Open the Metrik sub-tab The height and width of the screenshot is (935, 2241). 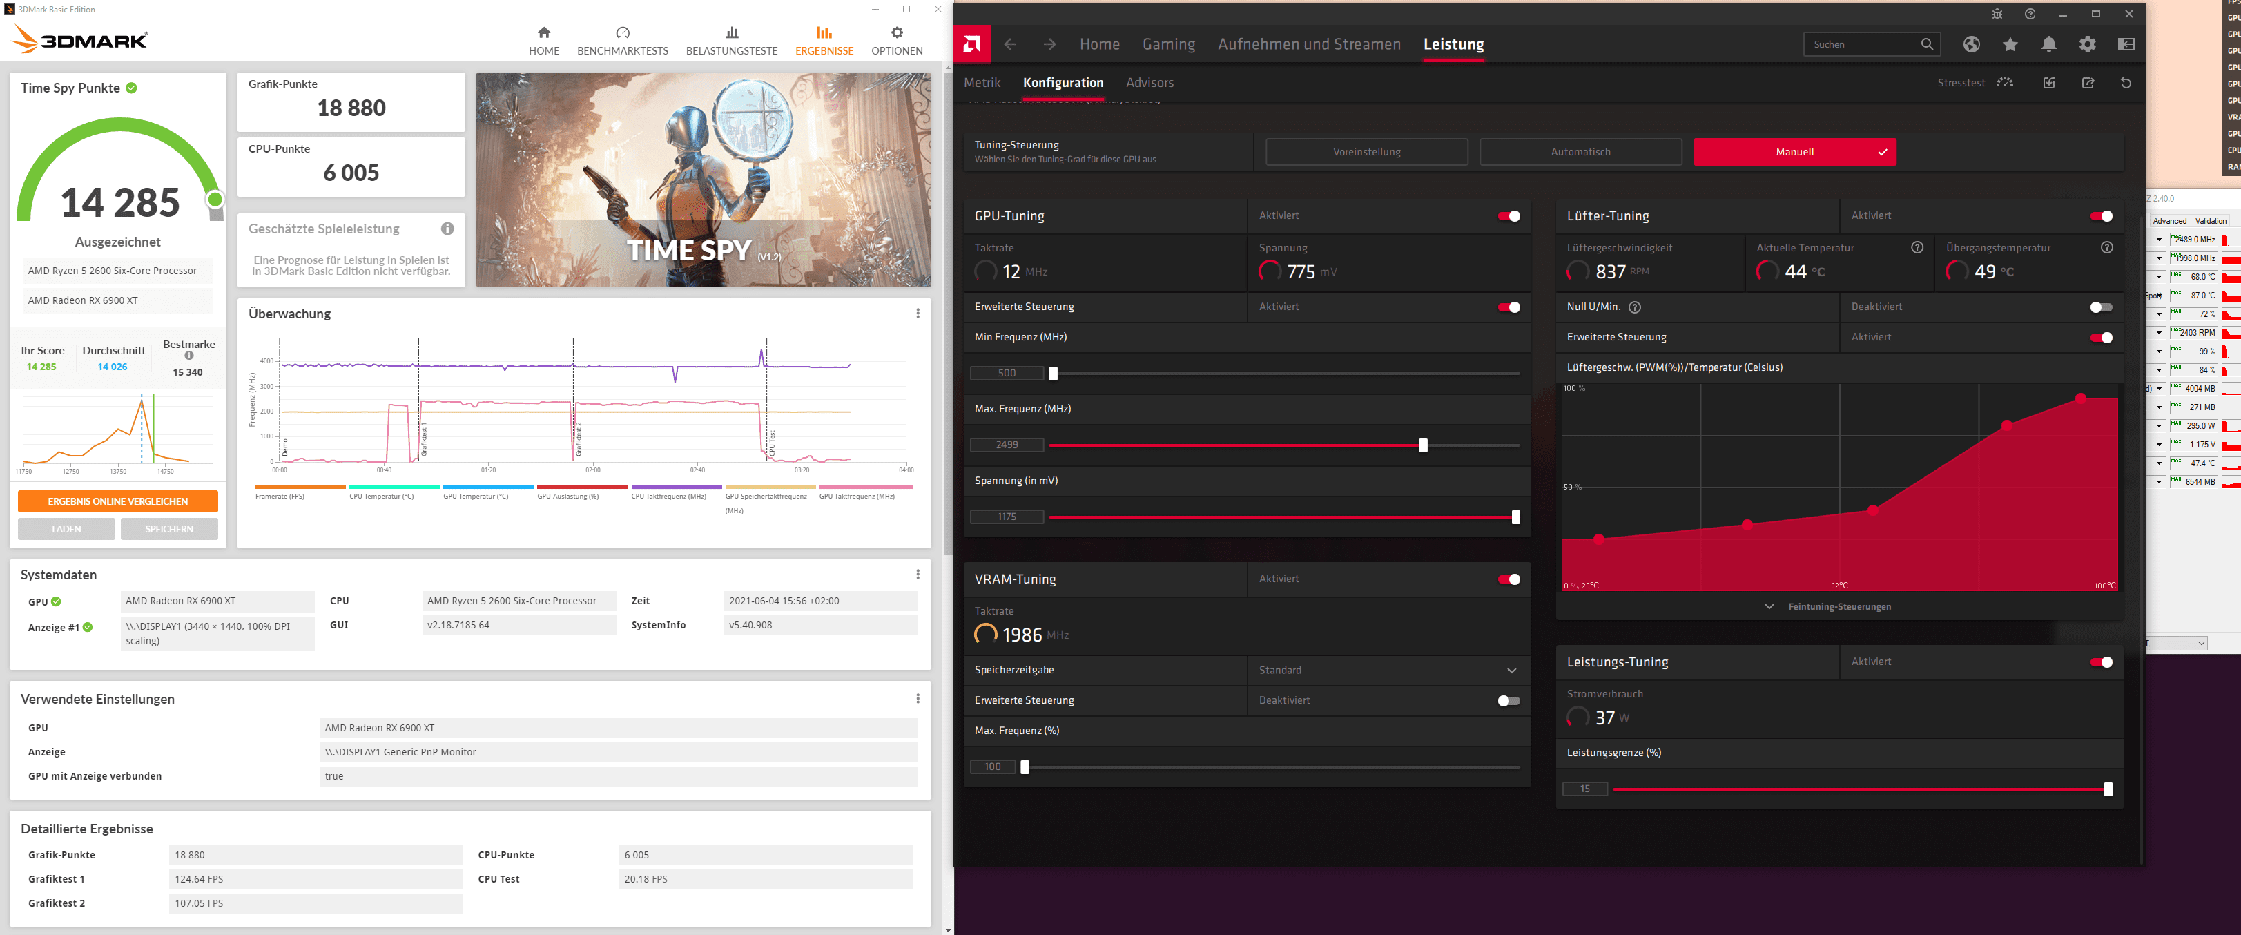tap(982, 83)
